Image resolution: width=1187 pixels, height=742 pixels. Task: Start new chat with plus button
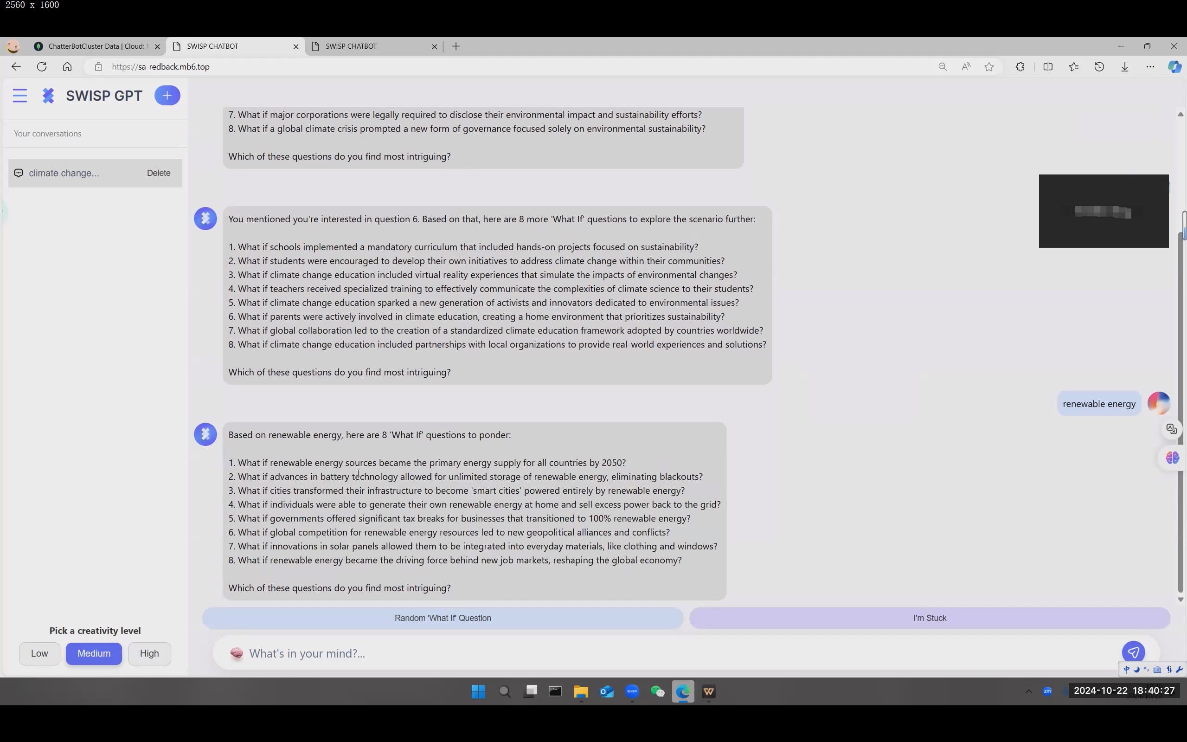(167, 95)
